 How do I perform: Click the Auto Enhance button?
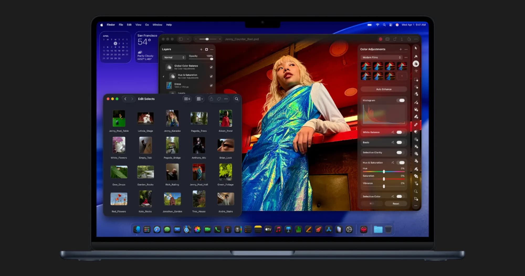(384, 89)
